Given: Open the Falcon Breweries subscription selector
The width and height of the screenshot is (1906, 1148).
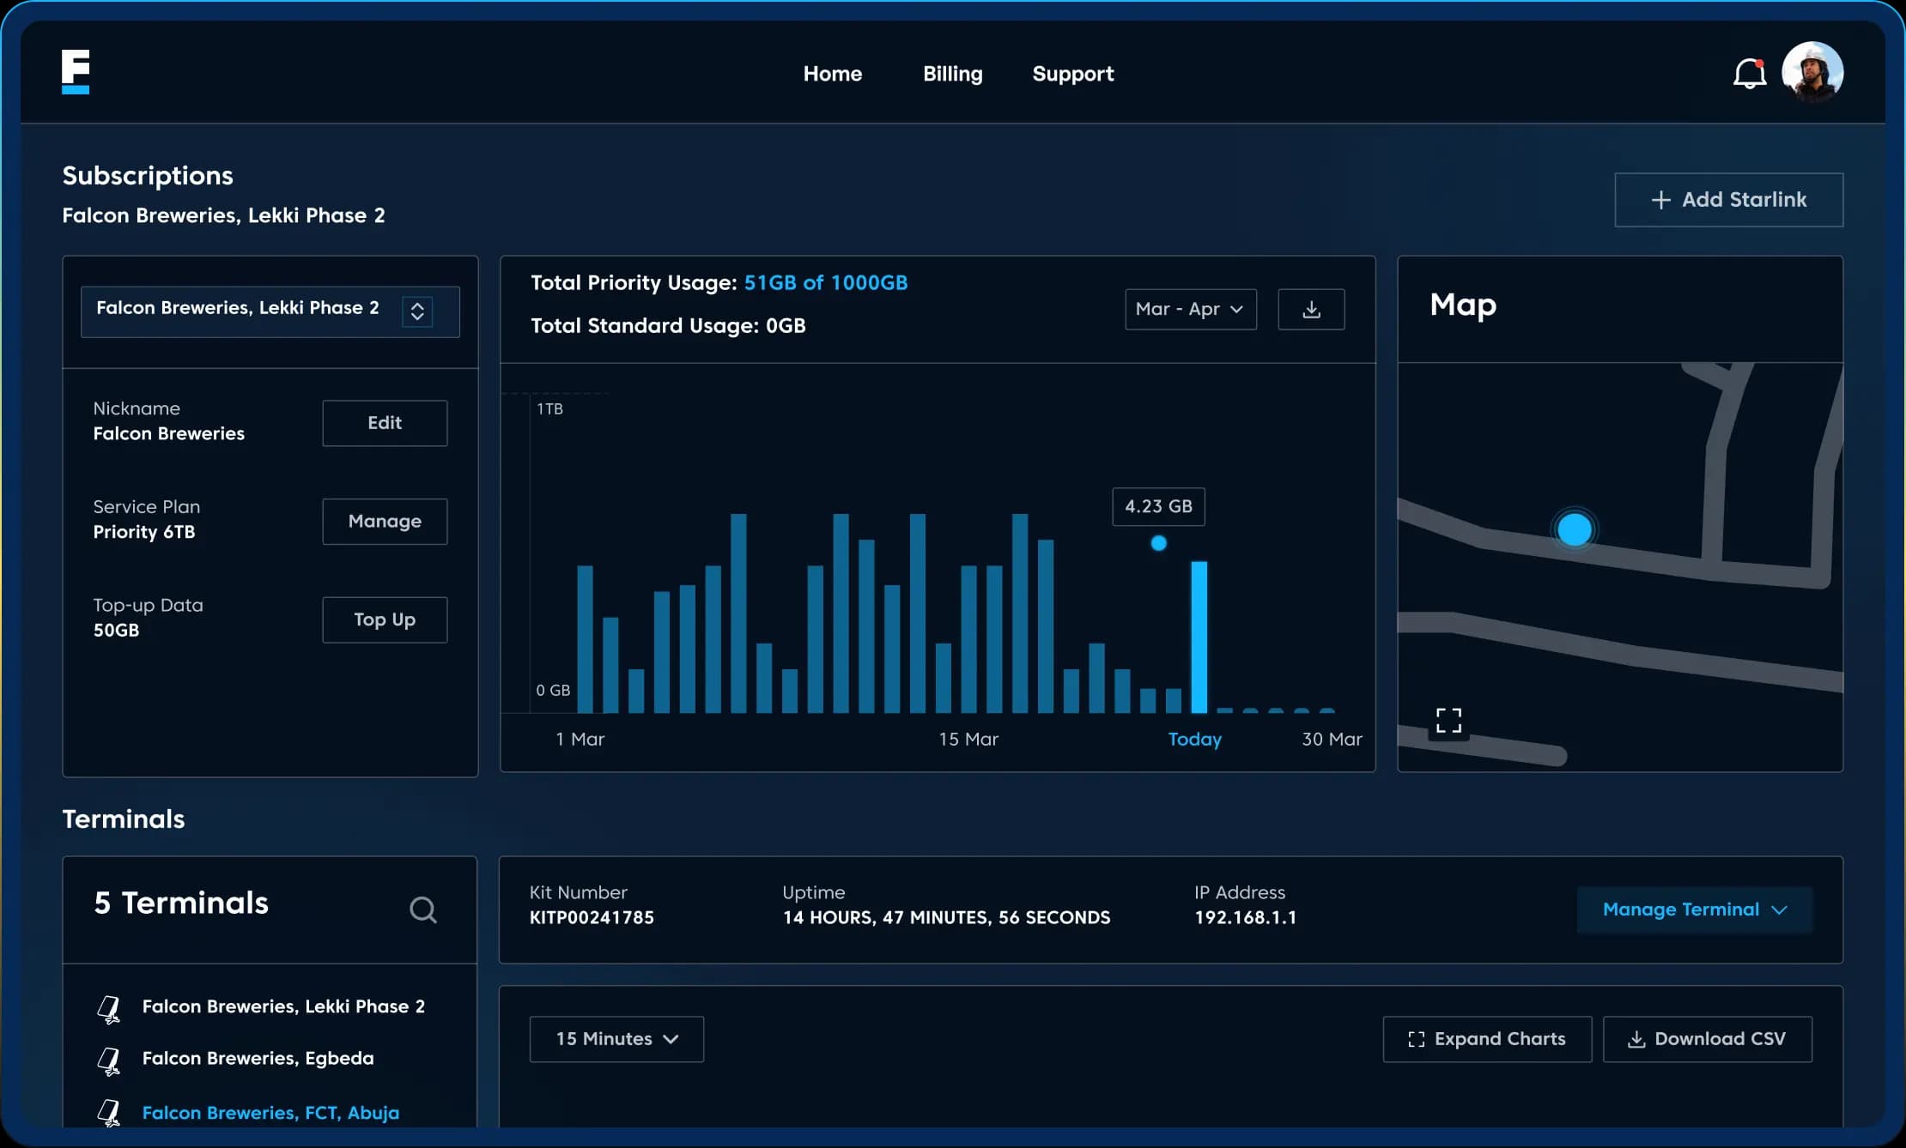Looking at the screenshot, I should (x=270, y=311).
